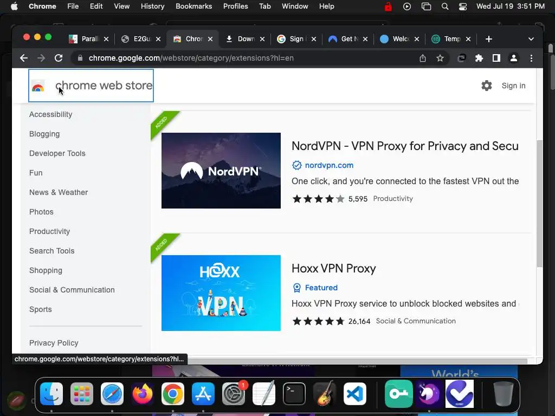Reload the current page
This screenshot has width=555, height=416.
(x=59, y=58)
